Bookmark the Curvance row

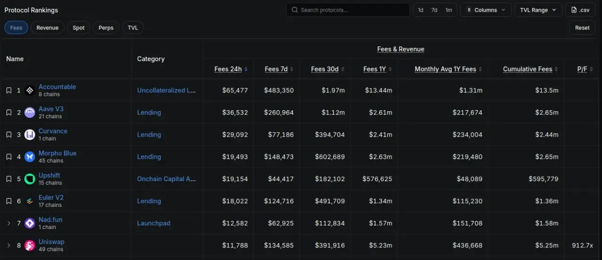(9, 135)
